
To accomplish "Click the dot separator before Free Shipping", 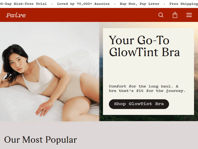I will (164, 4).
